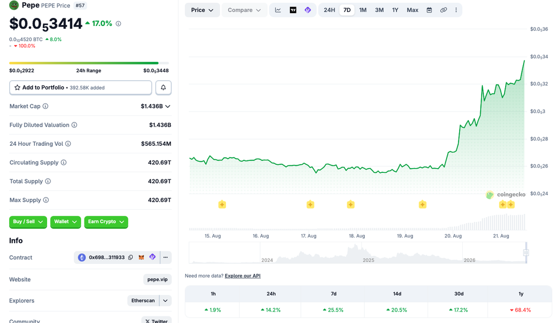Grab the right handle of the chart navigator
555x323 pixels.
[526, 253]
